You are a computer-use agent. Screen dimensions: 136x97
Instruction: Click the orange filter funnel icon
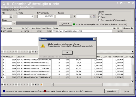coord(41,85)
